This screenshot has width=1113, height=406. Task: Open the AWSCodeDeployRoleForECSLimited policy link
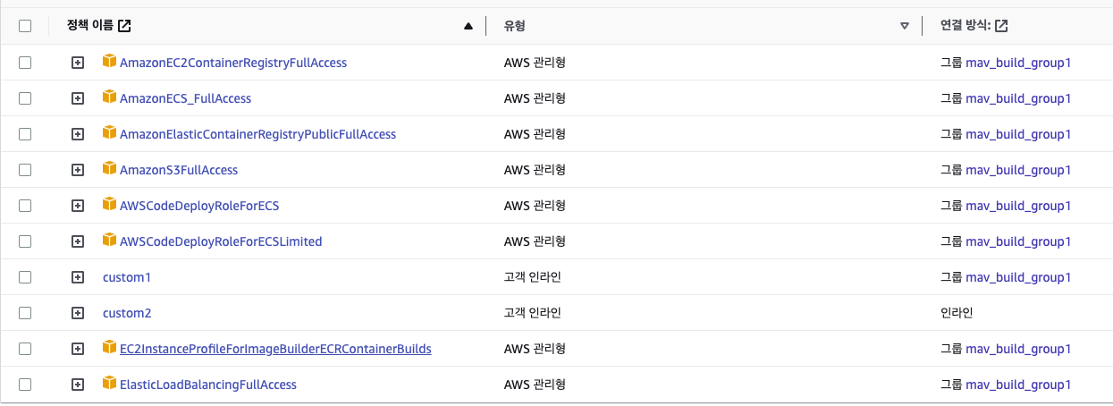coord(221,241)
